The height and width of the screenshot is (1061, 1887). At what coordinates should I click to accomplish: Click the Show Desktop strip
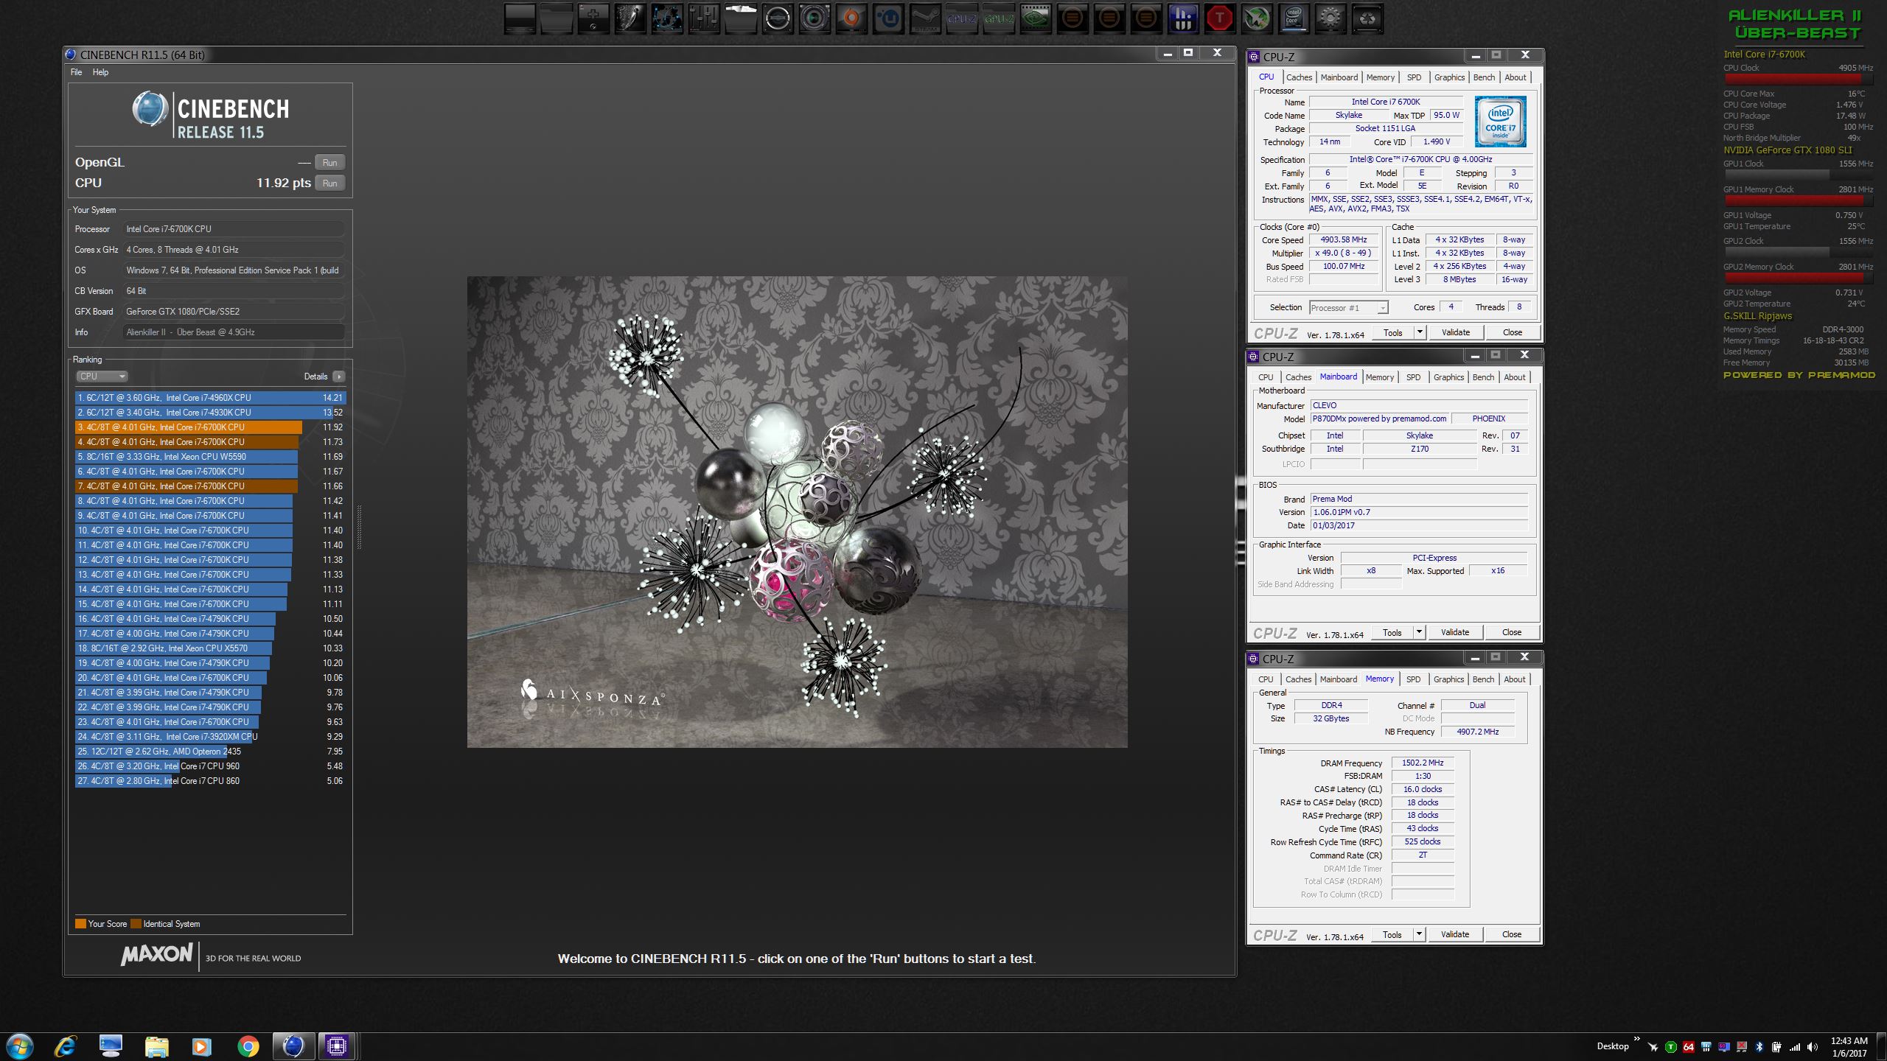[x=1883, y=1046]
